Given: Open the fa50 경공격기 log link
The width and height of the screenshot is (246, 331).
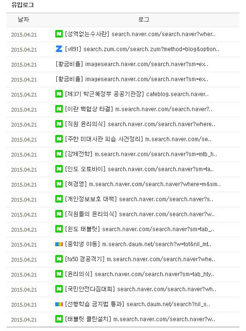Looking at the screenshot, I should (x=140, y=259).
